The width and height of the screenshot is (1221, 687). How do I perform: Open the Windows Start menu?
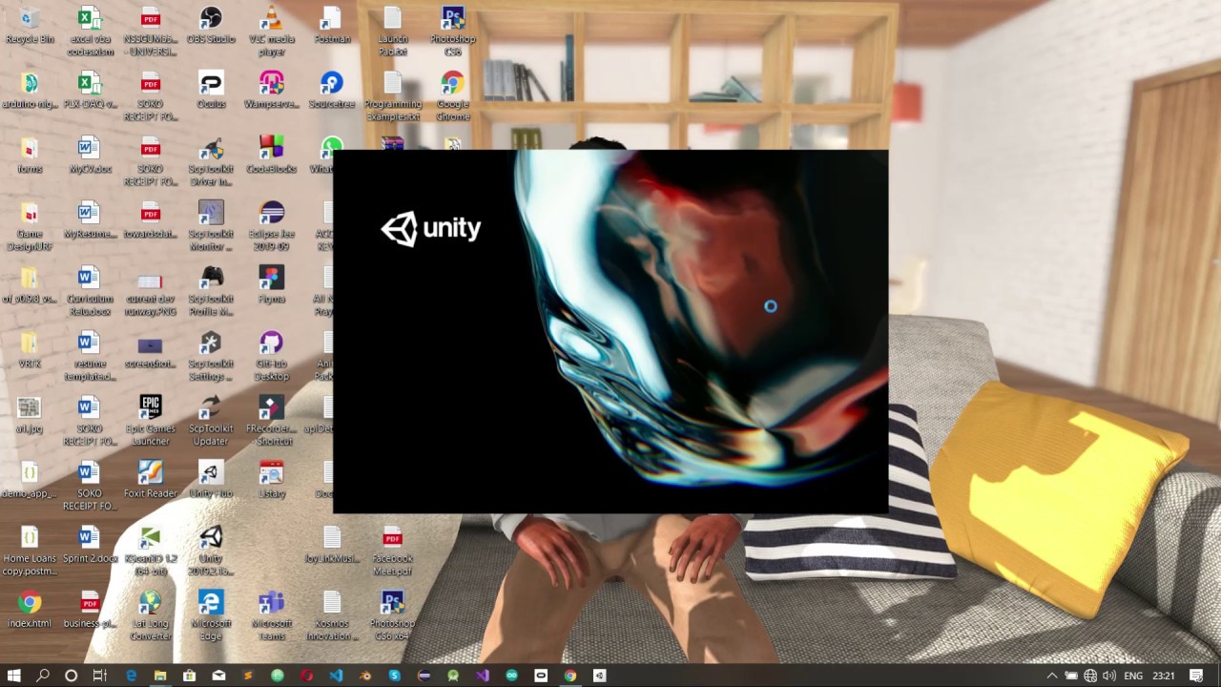tap(14, 676)
